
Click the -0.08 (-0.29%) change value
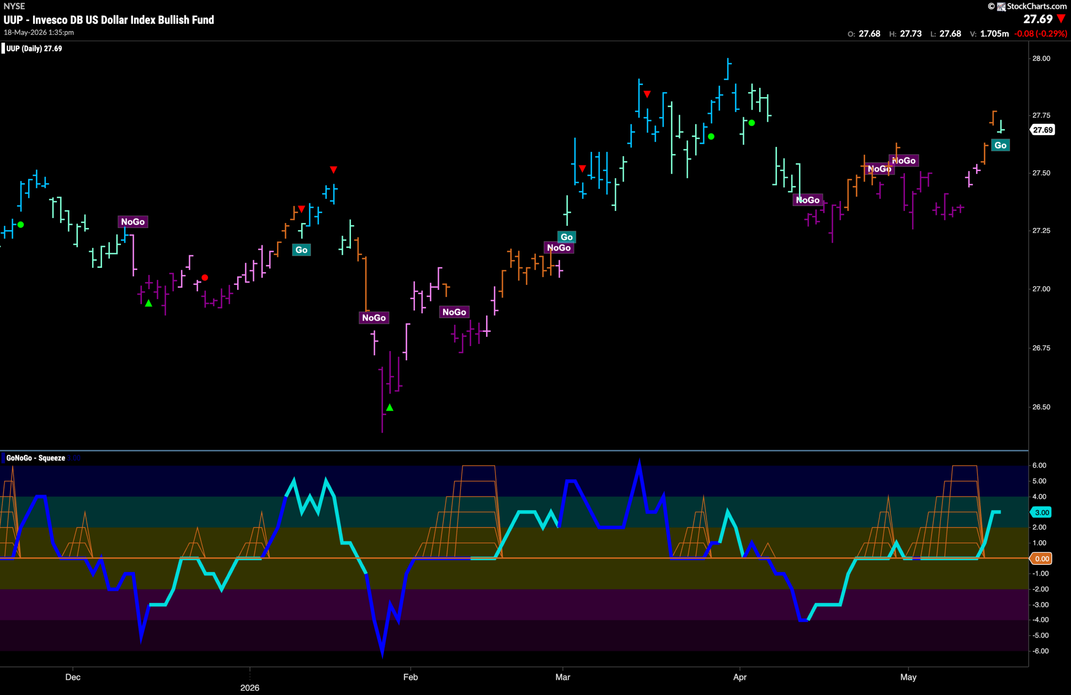[x=1040, y=34]
